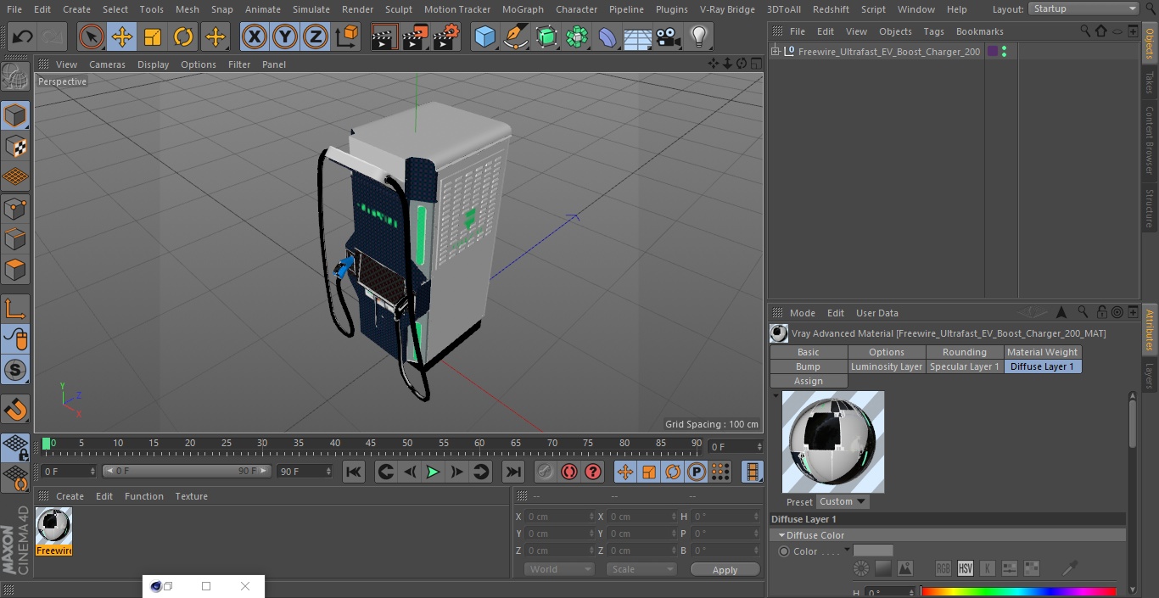Click the Record Active Objects button
Screen dimensions: 1159x598
pos(546,472)
